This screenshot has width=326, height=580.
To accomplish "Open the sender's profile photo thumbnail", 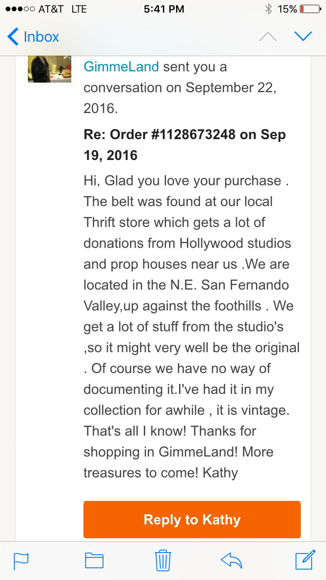I will (50, 69).
